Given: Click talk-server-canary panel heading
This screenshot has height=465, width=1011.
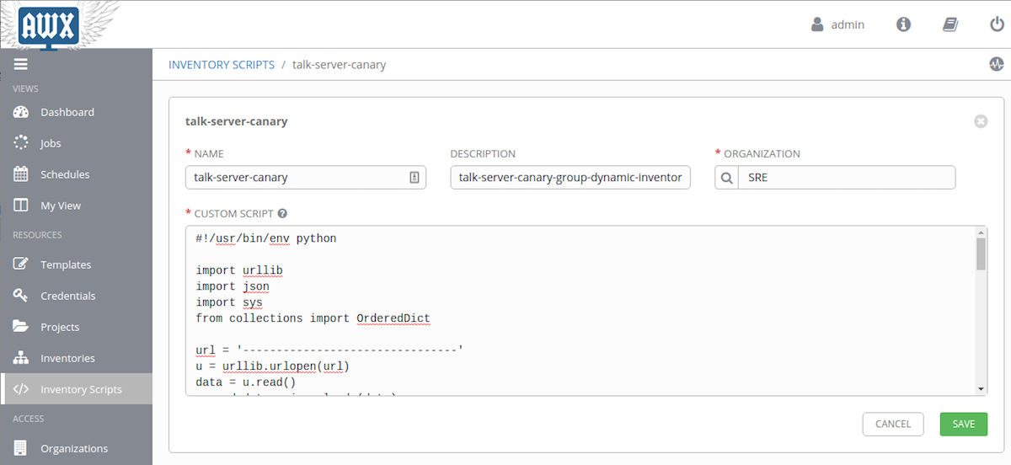Looking at the screenshot, I should click(x=236, y=121).
